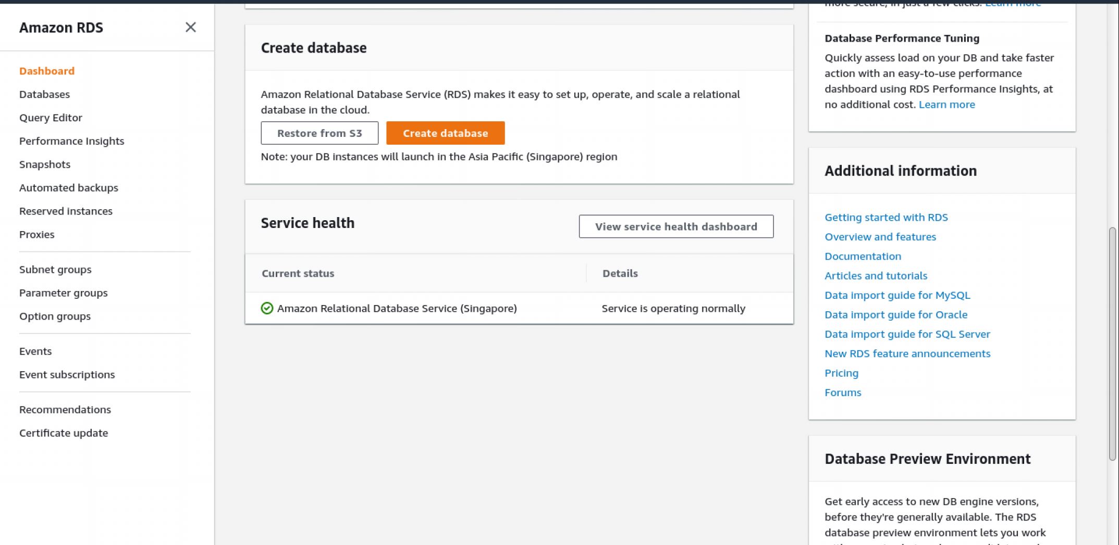
Task: Open Data import guide for MySQL
Action: point(896,295)
